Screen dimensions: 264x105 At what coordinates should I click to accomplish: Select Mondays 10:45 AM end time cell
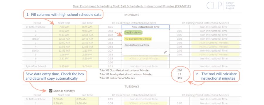tap(87, 39)
